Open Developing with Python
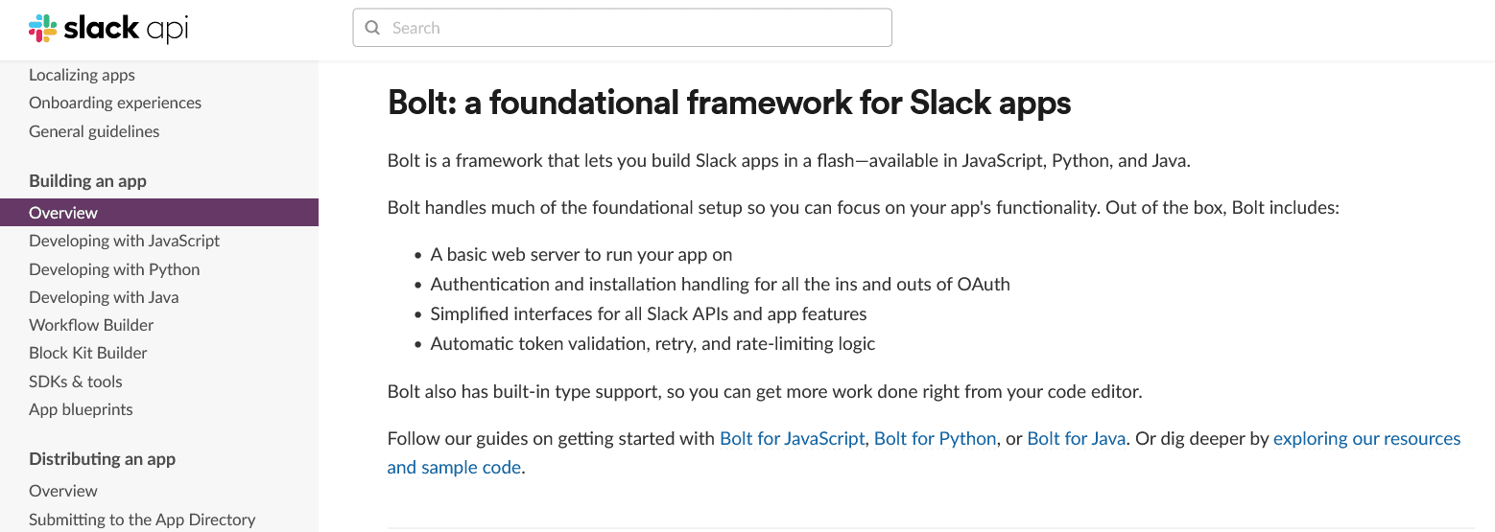 114,269
